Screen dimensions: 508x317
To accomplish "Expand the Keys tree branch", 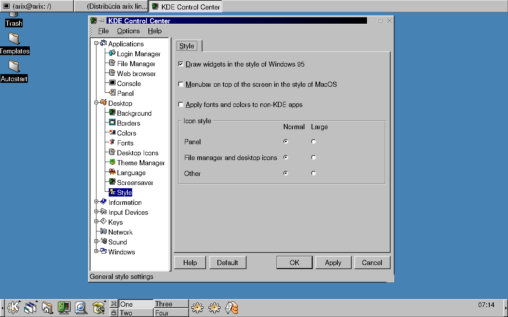I will tap(96, 222).
